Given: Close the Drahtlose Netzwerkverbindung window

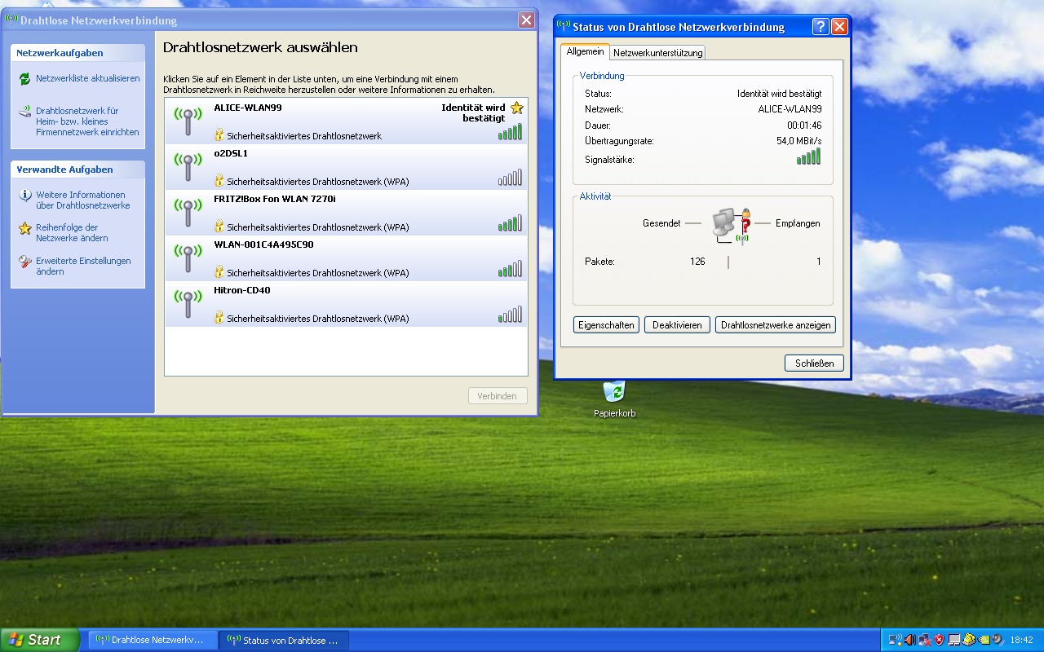Looking at the screenshot, I should 526,20.
